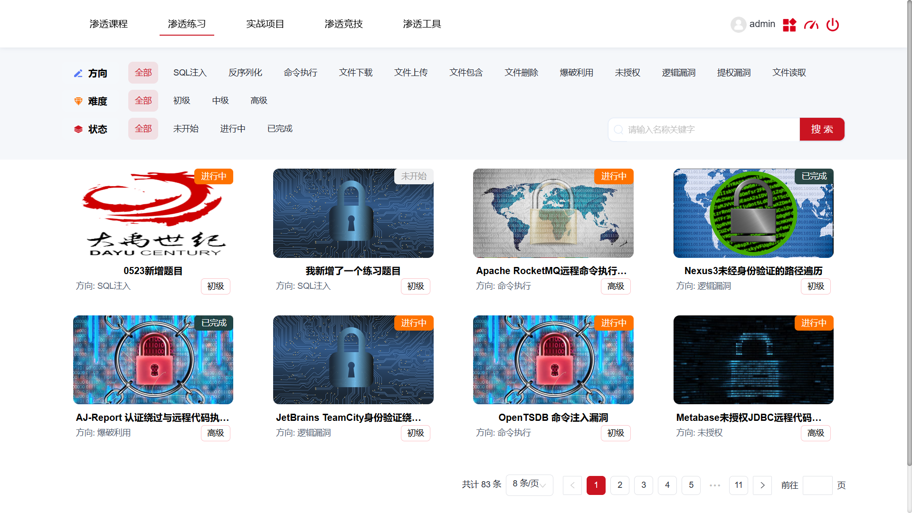The image size is (912, 513).
Task: Go to next page arrow
Action: tap(762, 485)
